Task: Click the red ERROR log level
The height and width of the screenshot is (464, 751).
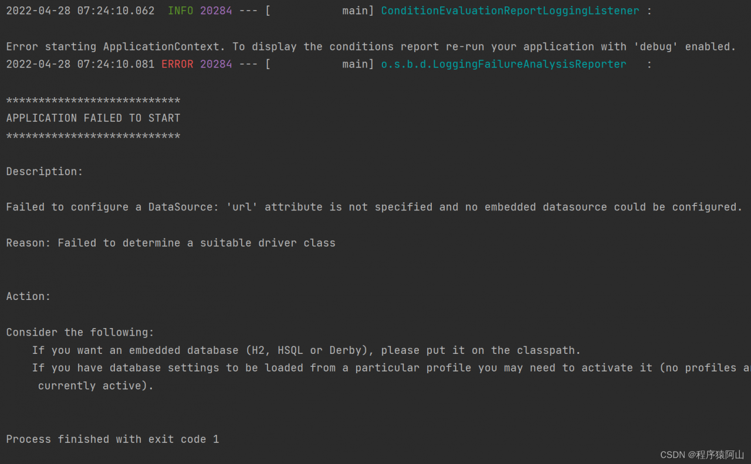Action: coord(177,64)
